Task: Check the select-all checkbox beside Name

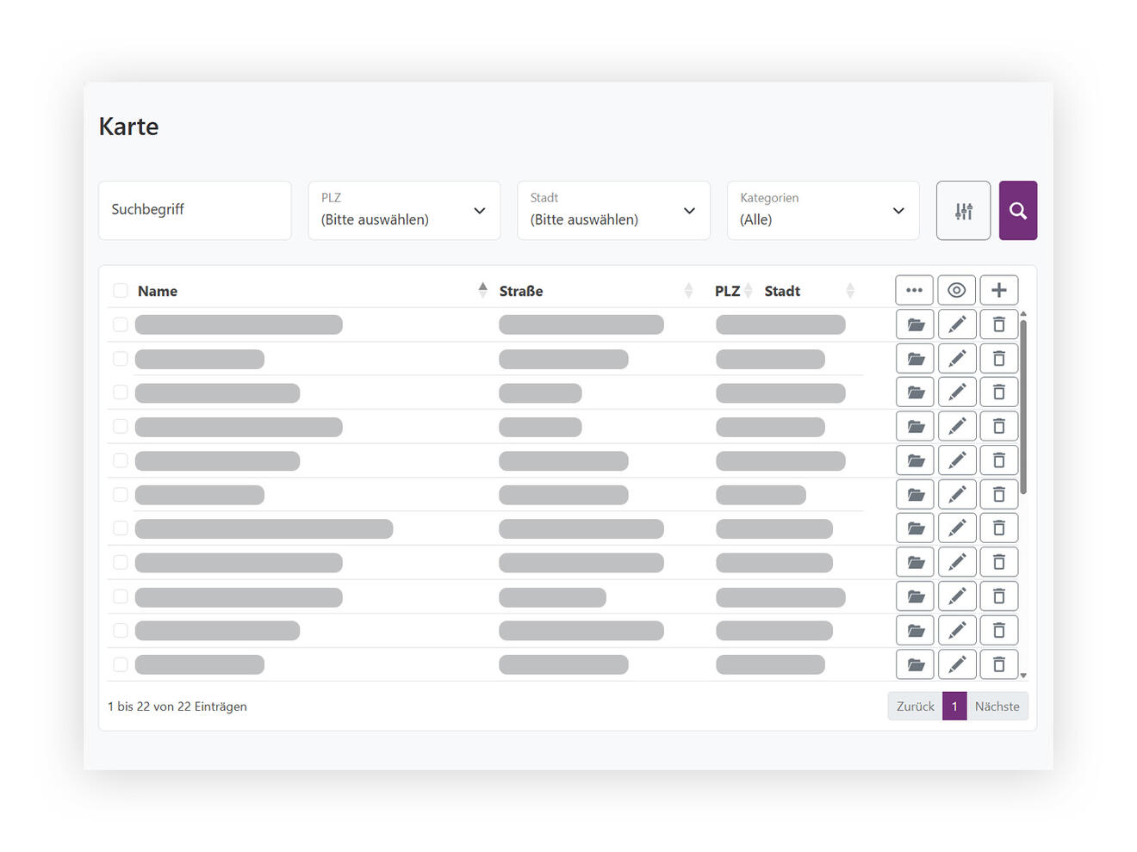Action: pos(121,291)
